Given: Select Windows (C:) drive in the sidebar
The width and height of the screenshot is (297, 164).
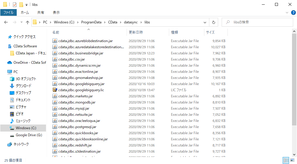Looking at the screenshot, I should [23, 128].
